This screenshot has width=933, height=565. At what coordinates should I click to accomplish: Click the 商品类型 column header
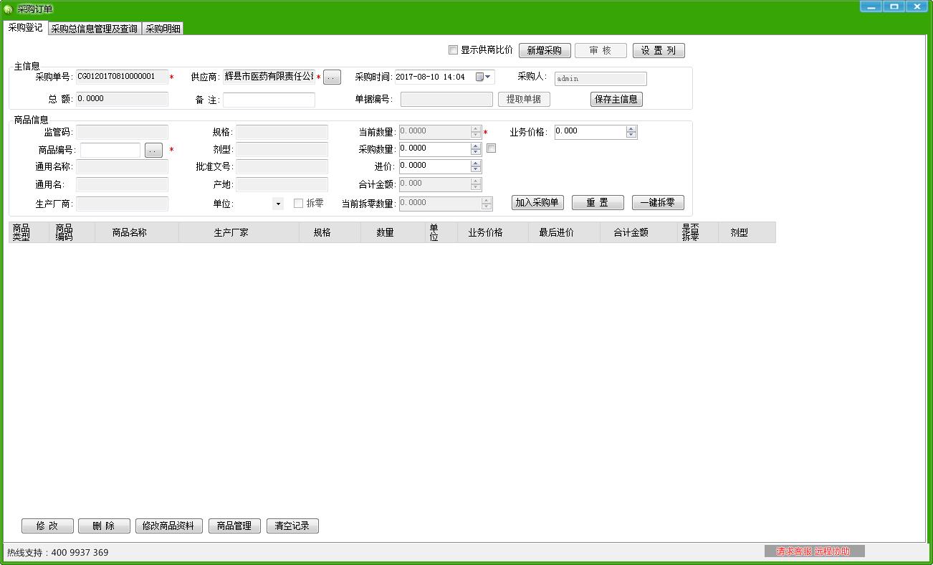coord(29,232)
